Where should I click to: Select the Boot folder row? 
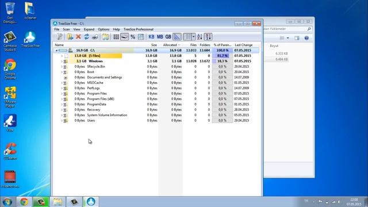pos(156,72)
